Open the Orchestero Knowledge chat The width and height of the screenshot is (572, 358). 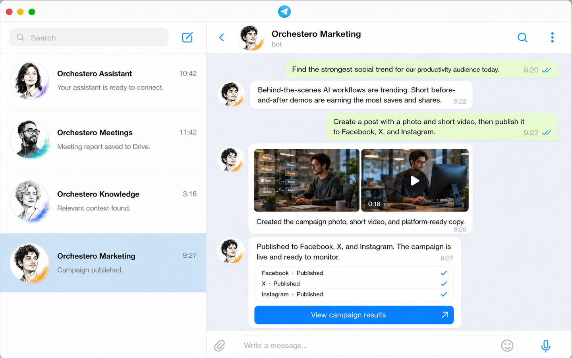coord(103,202)
